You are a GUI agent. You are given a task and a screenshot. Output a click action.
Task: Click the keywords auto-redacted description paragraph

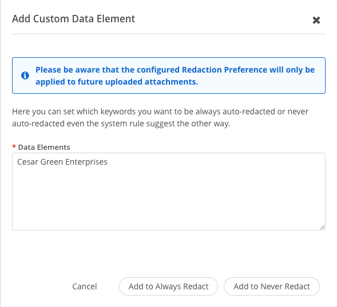tap(160, 117)
